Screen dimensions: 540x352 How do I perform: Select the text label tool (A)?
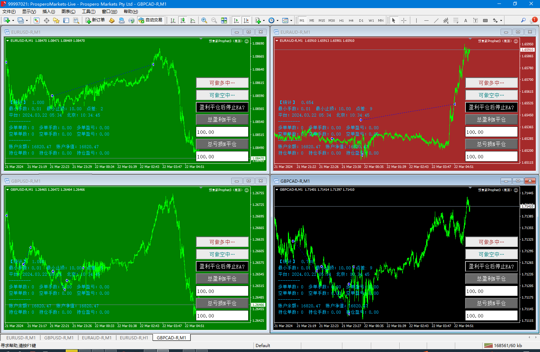[x=465, y=20]
